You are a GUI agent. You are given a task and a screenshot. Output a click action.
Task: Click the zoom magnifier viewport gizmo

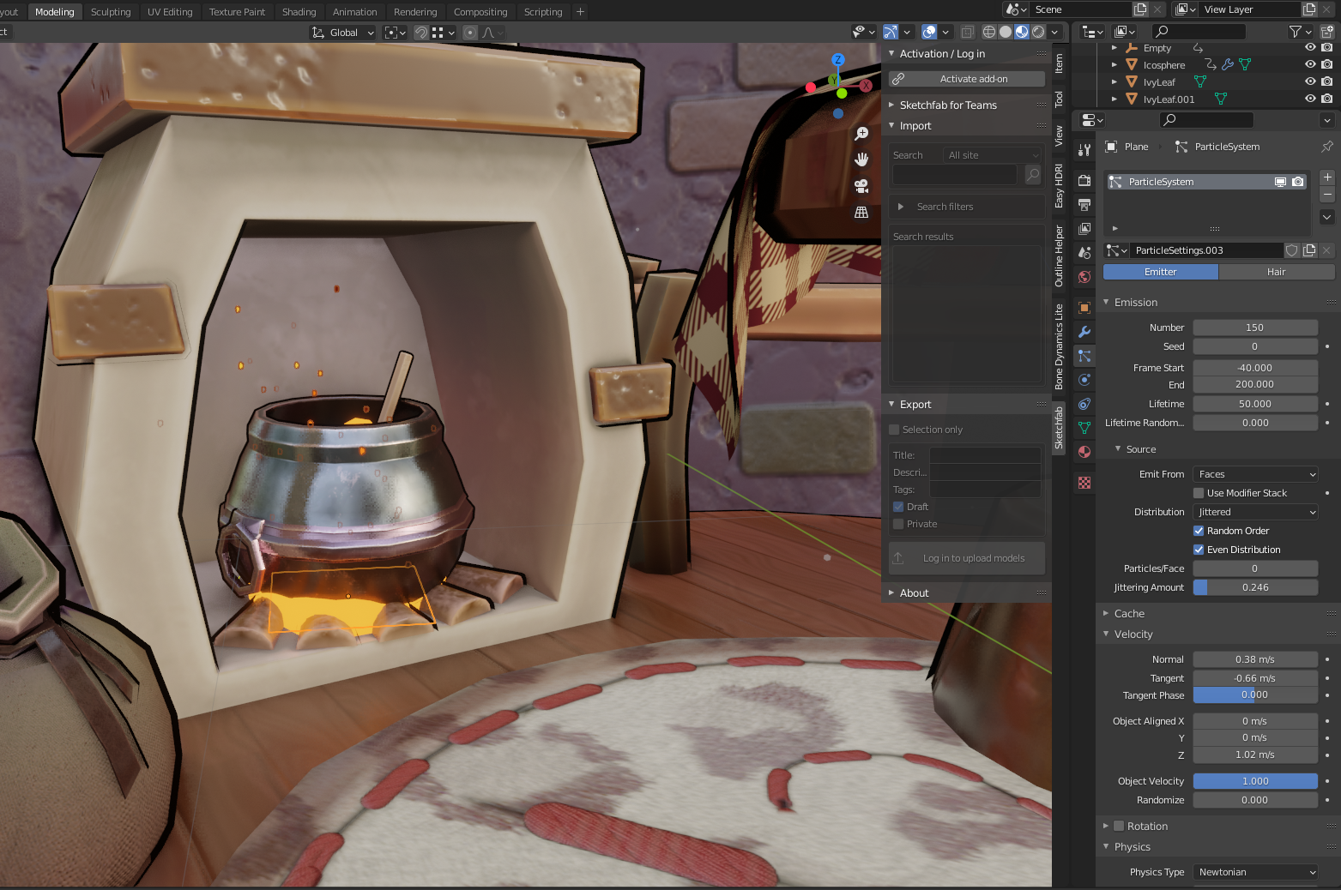[861, 134]
